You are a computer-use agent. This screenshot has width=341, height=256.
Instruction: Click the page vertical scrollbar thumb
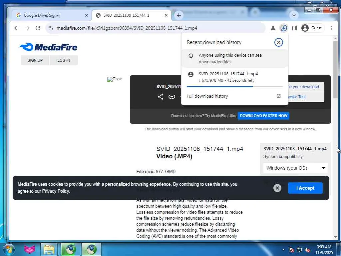(335, 70)
